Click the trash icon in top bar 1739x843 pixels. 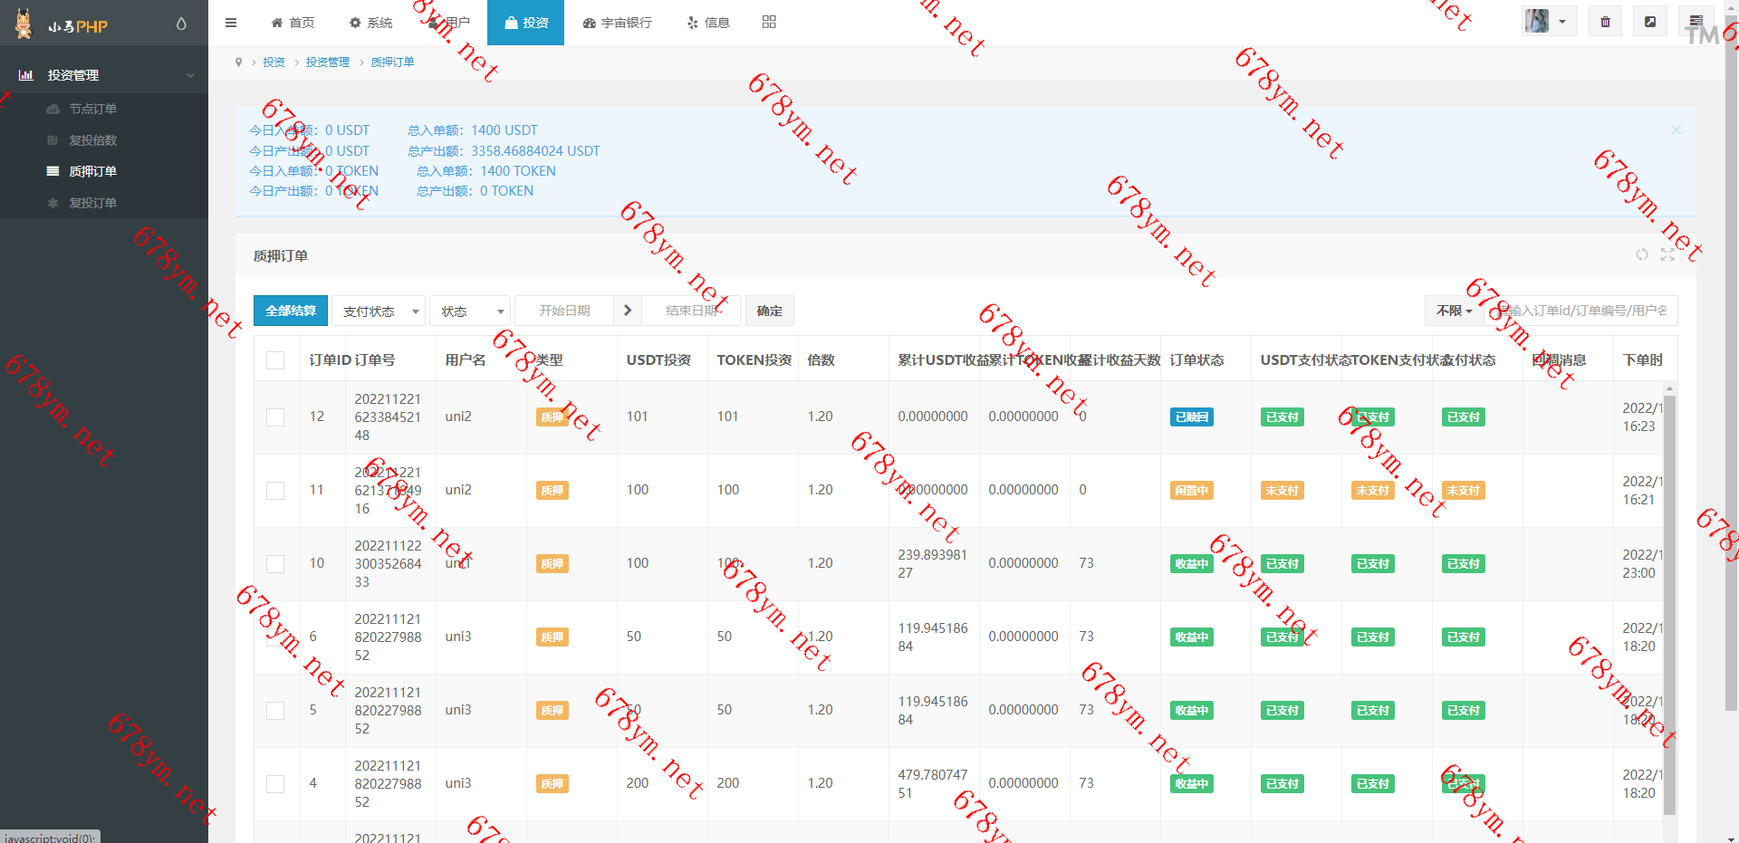point(1605,22)
